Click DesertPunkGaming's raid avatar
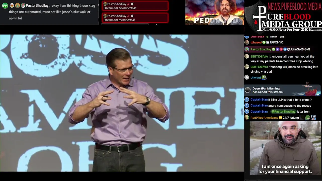Viewport: 322px width, 181px height. (x=248, y=90)
